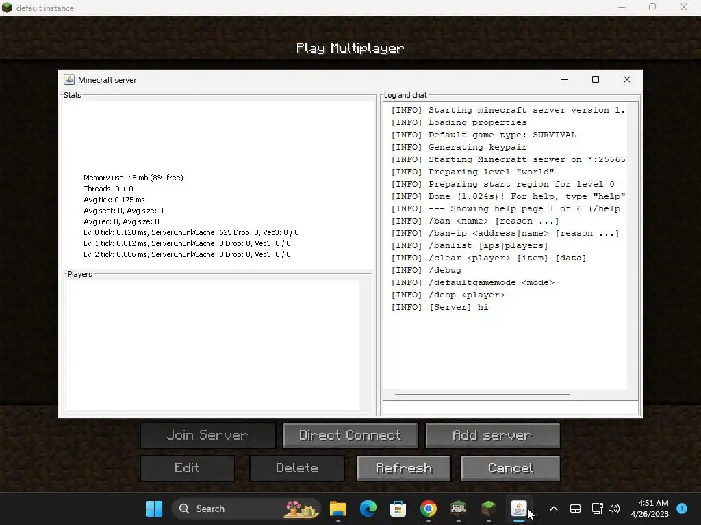This screenshot has width=701, height=525.
Task: Open network status tray icon
Action: click(x=597, y=509)
